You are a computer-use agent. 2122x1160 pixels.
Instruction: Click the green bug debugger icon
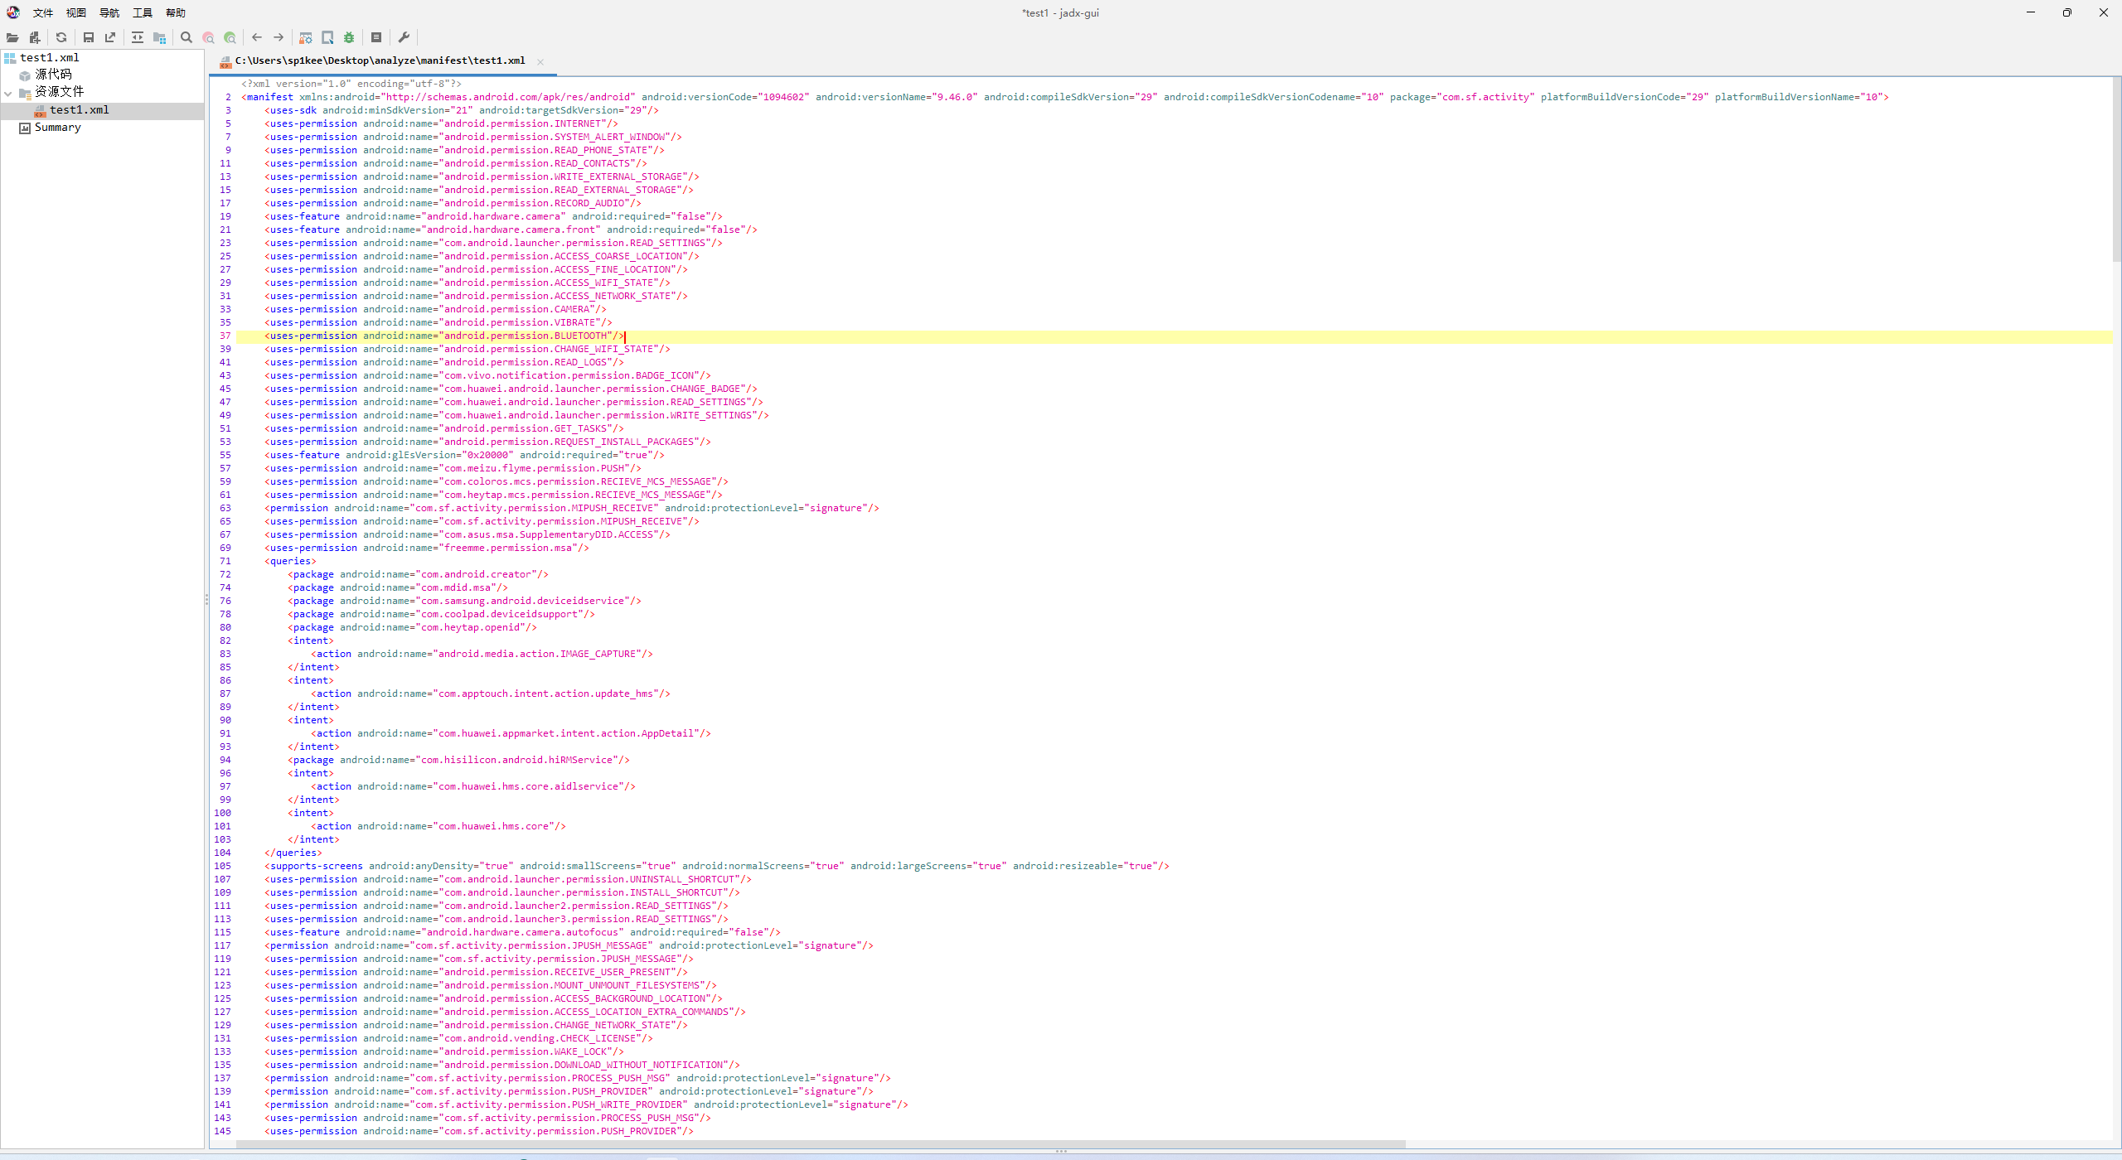tap(349, 37)
